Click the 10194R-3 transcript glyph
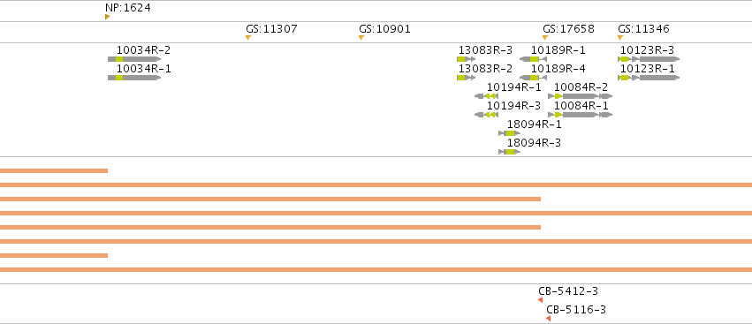Screen dimensions: 752x324 (486, 115)
